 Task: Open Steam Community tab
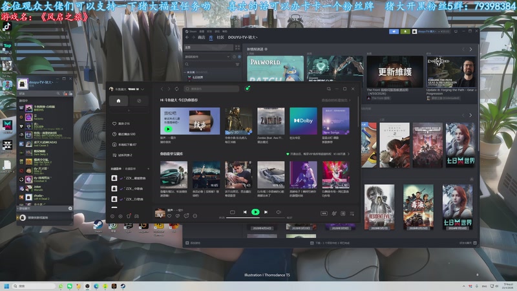point(220,38)
